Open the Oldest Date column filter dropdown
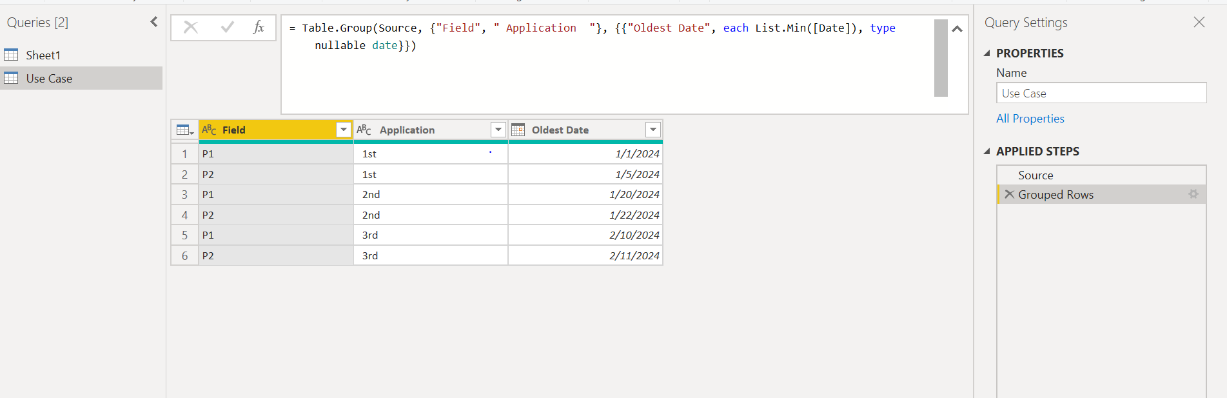1227x398 pixels. tap(653, 130)
